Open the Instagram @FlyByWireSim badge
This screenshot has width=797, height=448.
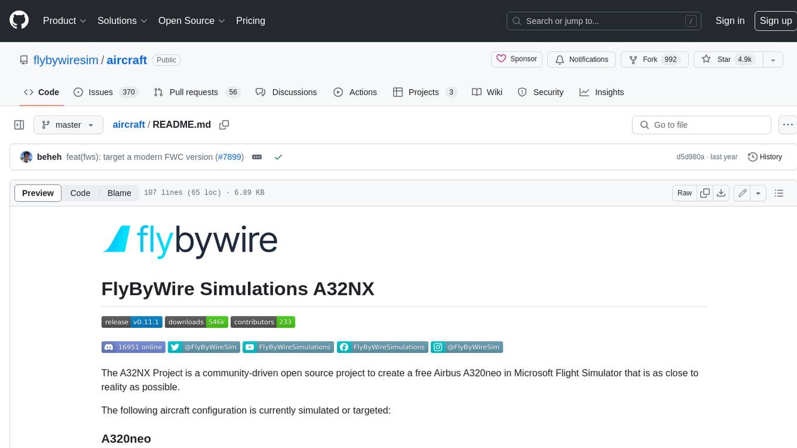pyautogui.click(x=467, y=347)
